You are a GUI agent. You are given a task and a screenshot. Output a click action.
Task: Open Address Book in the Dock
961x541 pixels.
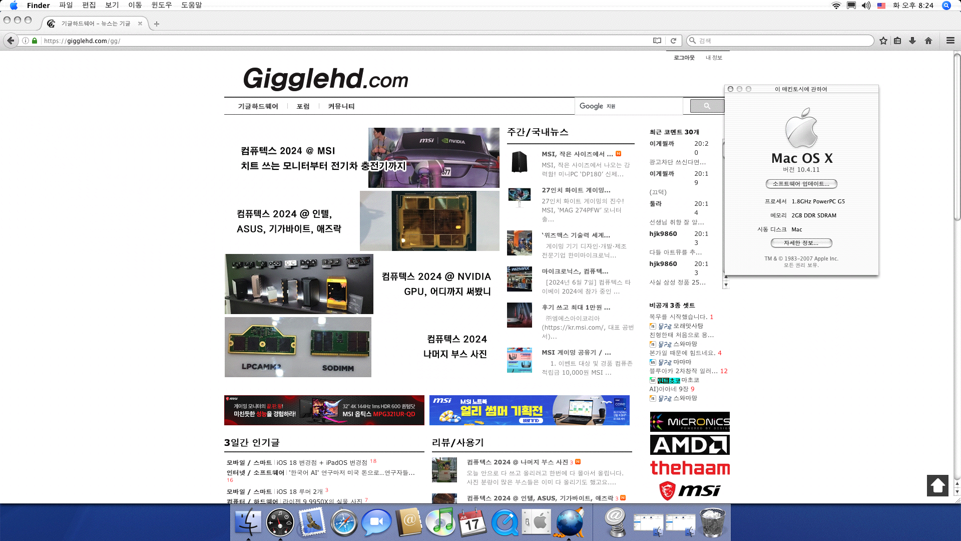click(x=408, y=522)
